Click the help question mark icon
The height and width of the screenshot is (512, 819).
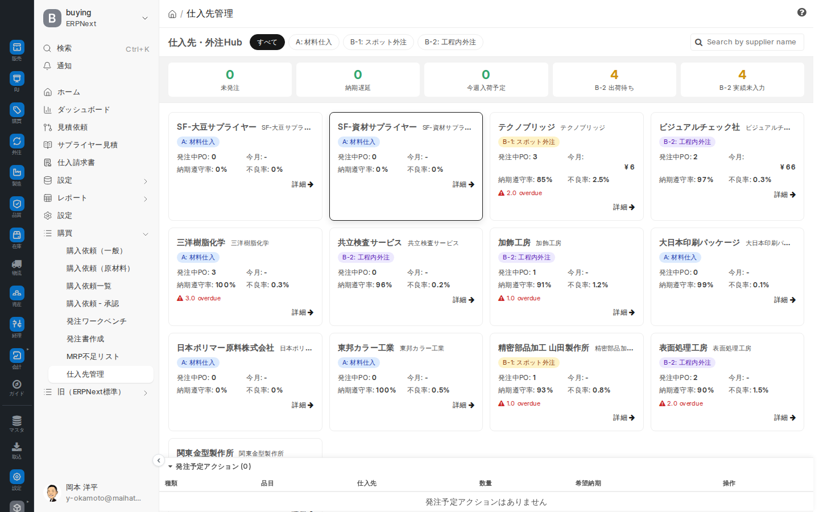point(802,13)
